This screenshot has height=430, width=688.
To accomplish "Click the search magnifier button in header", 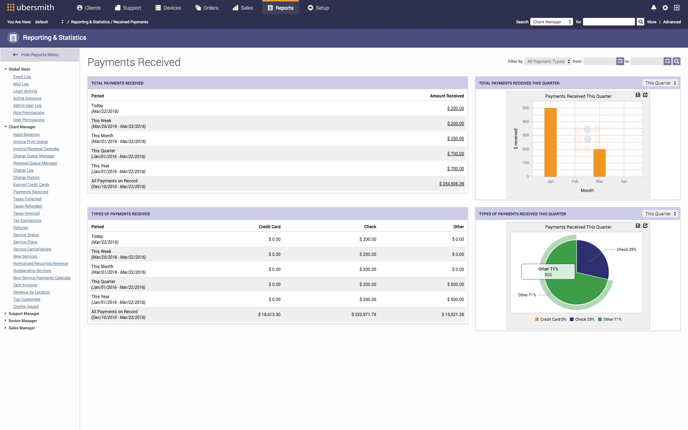I will [640, 22].
